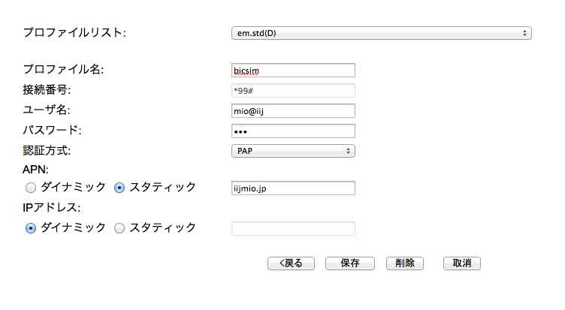Select スタティック radio under APN

[119, 188]
